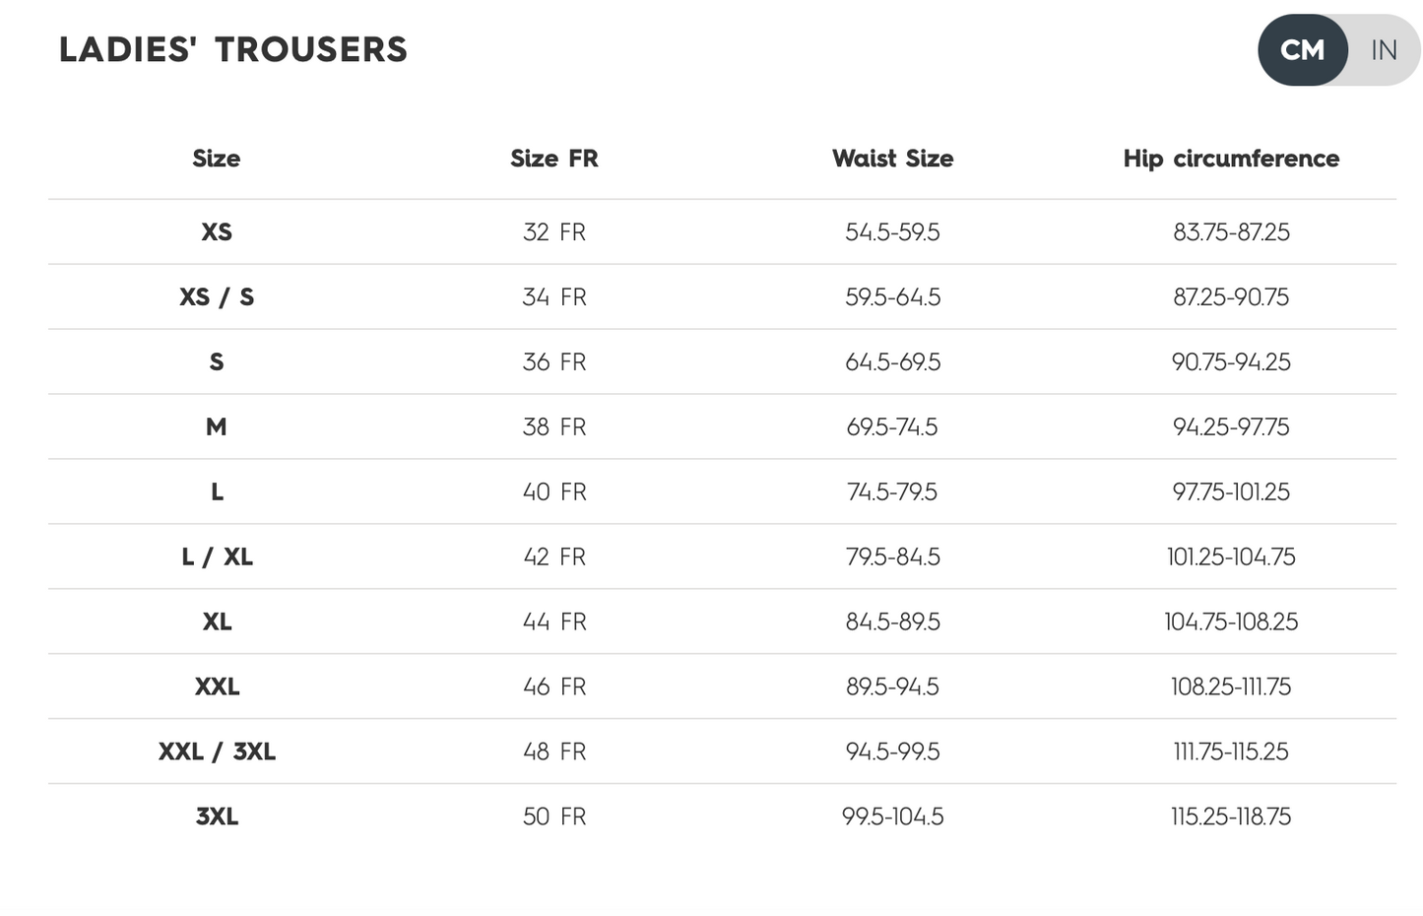Select the XS / S size label

217,297
